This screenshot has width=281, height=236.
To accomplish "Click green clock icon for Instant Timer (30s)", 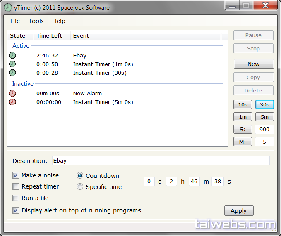I will [x=12, y=73].
